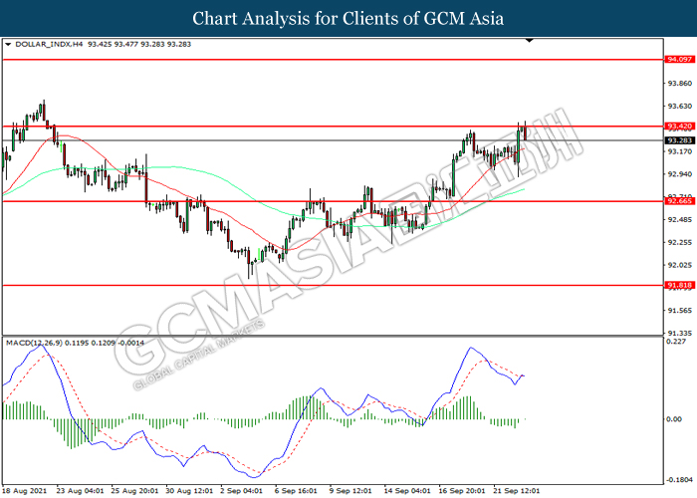Click the 93.170 price axis value
Viewport: 697px width, 498px height.
(680, 151)
